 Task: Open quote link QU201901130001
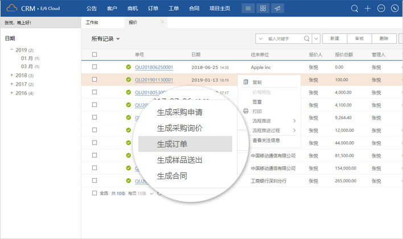click(154, 80)
